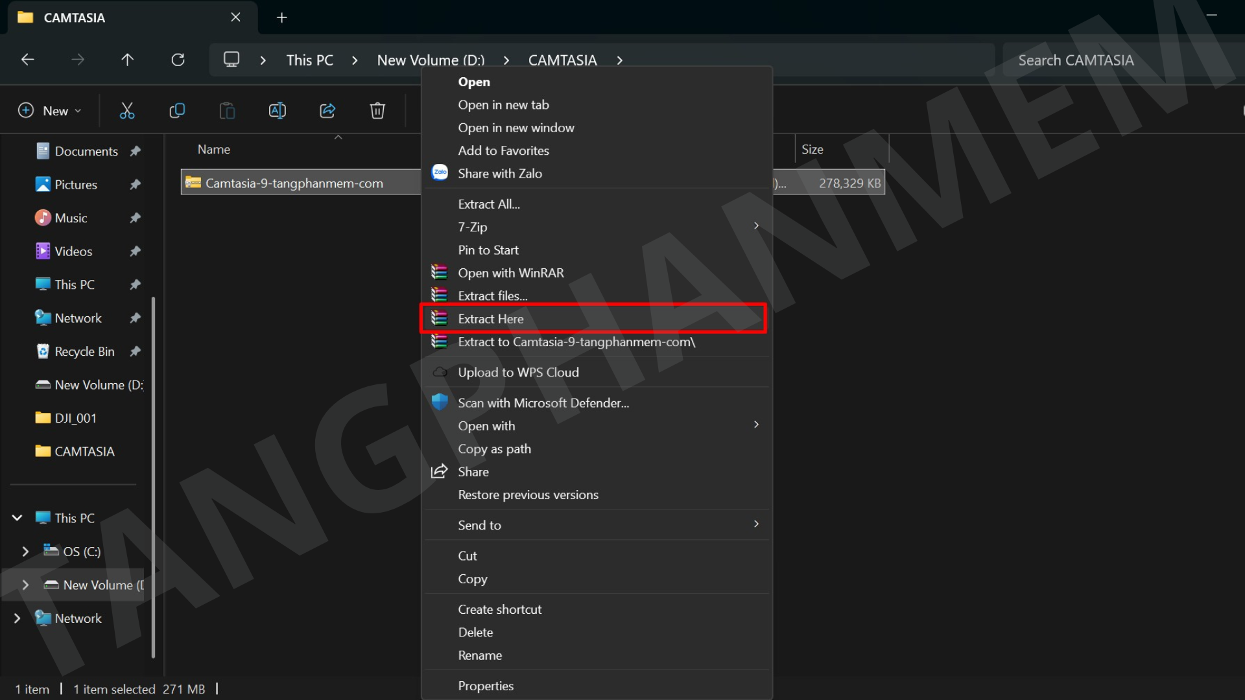Viewport: 1245px width, 700px height.
Task: Click the Share arrow icon in context menu
Action: [x=440, y=471]
